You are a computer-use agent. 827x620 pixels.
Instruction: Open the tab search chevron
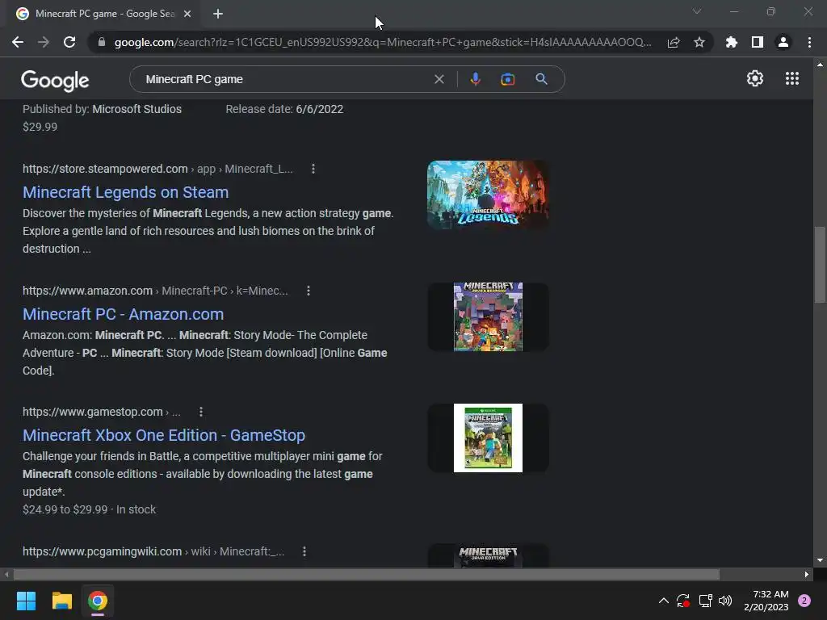pyautogui.click(x=697, y=11)
